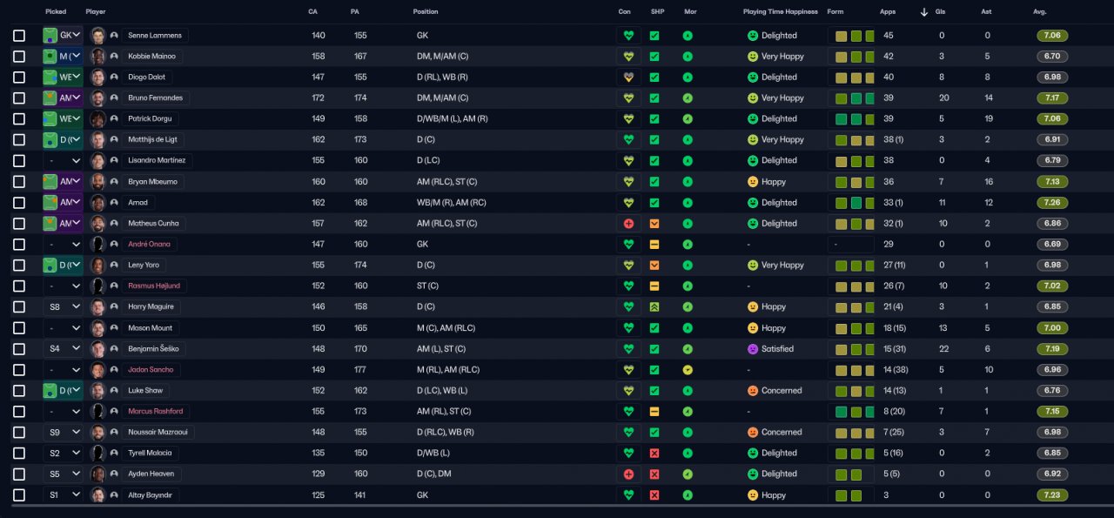
Task: Click Noussair Mazraoui's concerned face icon
Action: 753,433
